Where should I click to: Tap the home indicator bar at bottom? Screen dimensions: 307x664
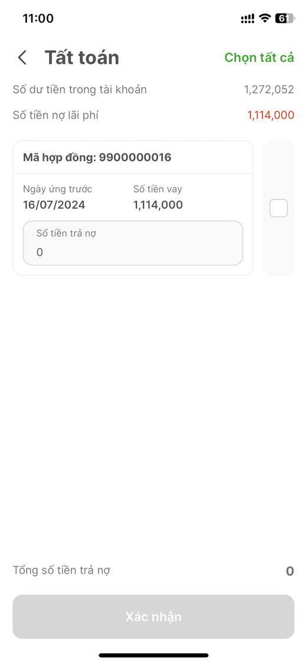[x=153, y=655]
